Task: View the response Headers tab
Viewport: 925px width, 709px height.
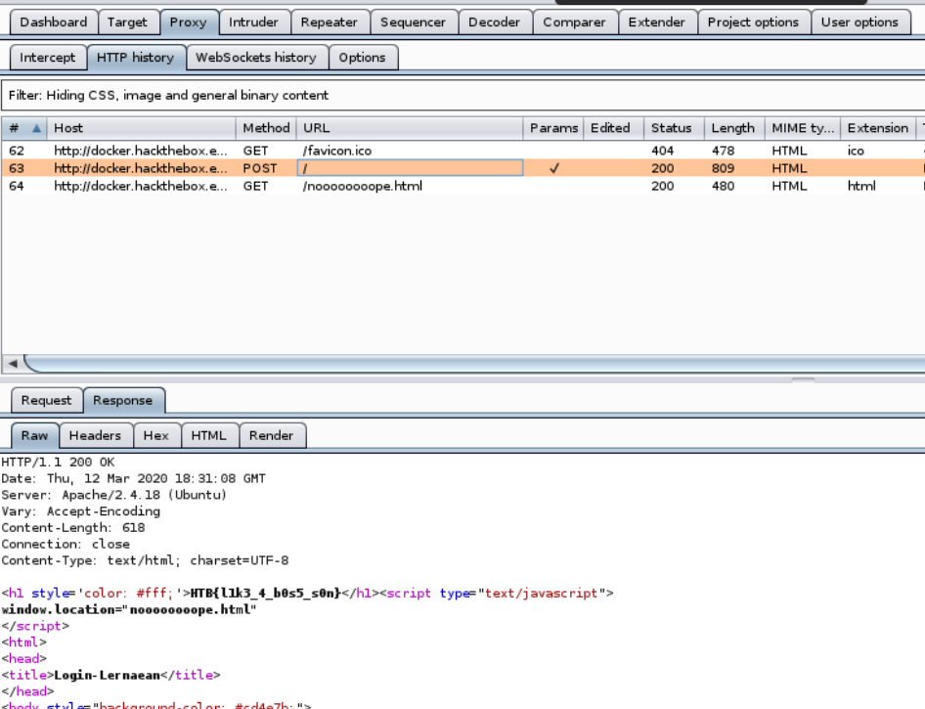Action: click(95, 435)
